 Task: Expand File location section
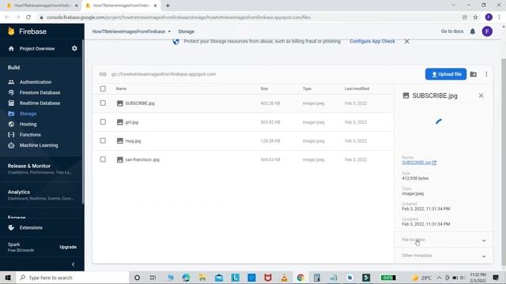(444, 240)
